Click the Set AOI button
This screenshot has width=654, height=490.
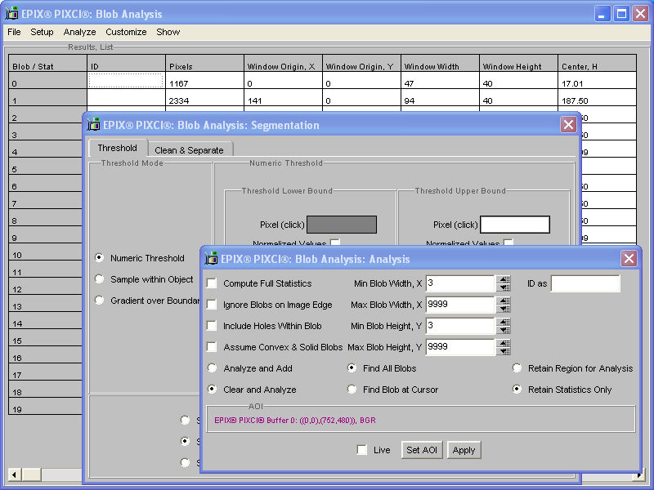click(422, 450)
